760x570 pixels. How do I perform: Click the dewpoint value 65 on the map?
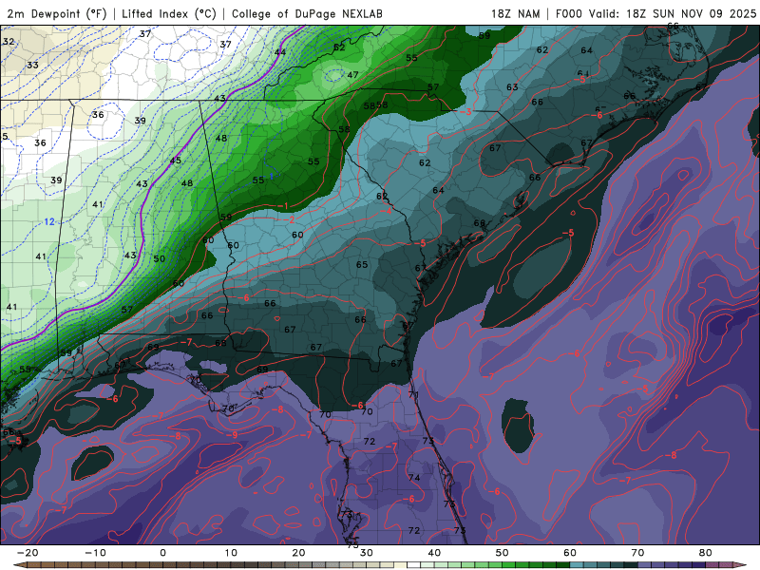(362, 265)
